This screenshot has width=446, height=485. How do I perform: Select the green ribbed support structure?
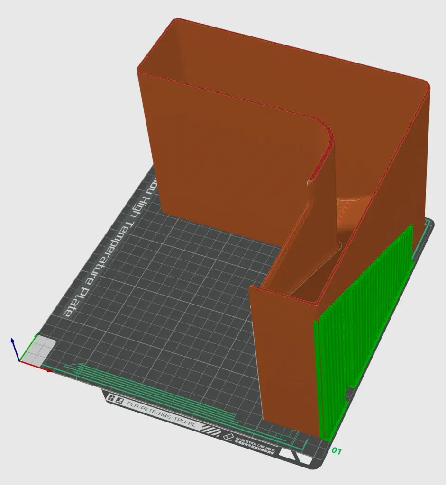click(364, 332)
